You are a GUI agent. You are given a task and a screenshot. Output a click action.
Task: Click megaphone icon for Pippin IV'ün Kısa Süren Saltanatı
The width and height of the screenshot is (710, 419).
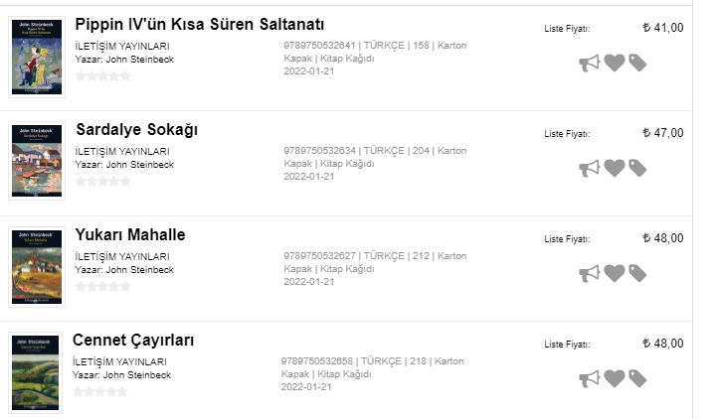590,64
